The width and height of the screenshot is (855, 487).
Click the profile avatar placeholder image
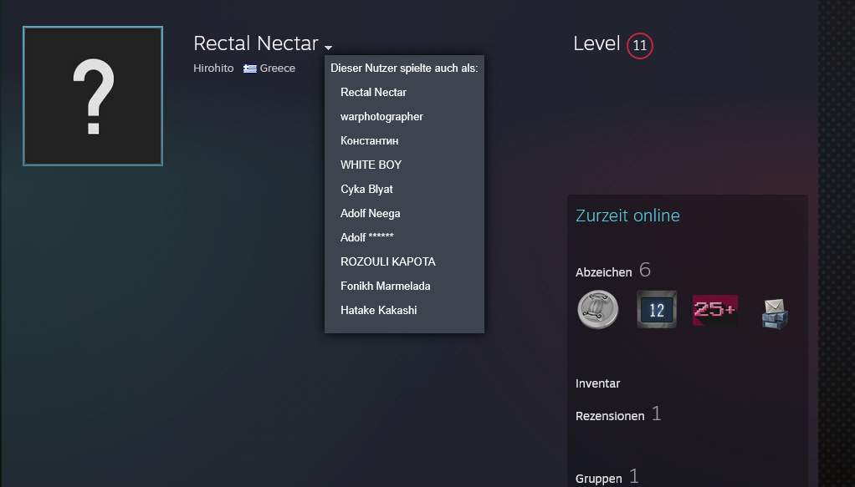coord(93,96)
